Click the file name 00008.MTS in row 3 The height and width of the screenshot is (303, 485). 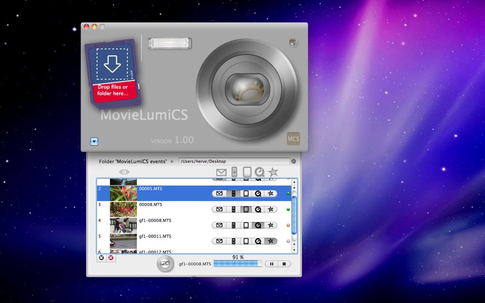(x=150, y=204)
